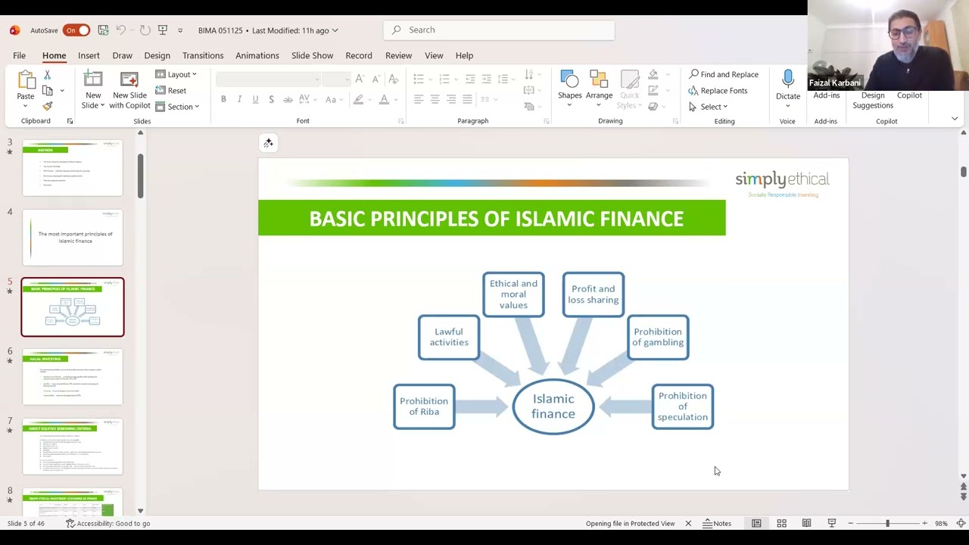Click the Paste clipboard icon
Viewport: 969px width, 545px height.
click(26, 80)
